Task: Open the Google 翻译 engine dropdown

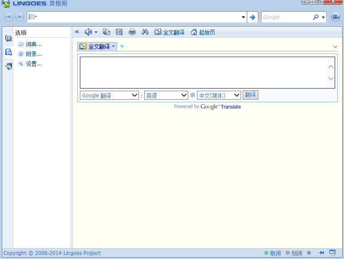Action: (x=109, y=95)
